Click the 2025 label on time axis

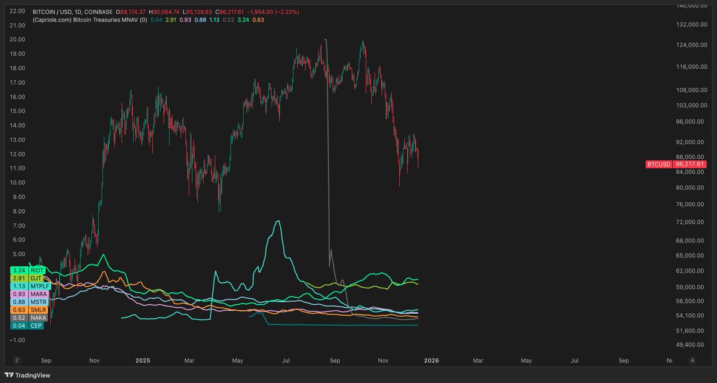point(142,360)
